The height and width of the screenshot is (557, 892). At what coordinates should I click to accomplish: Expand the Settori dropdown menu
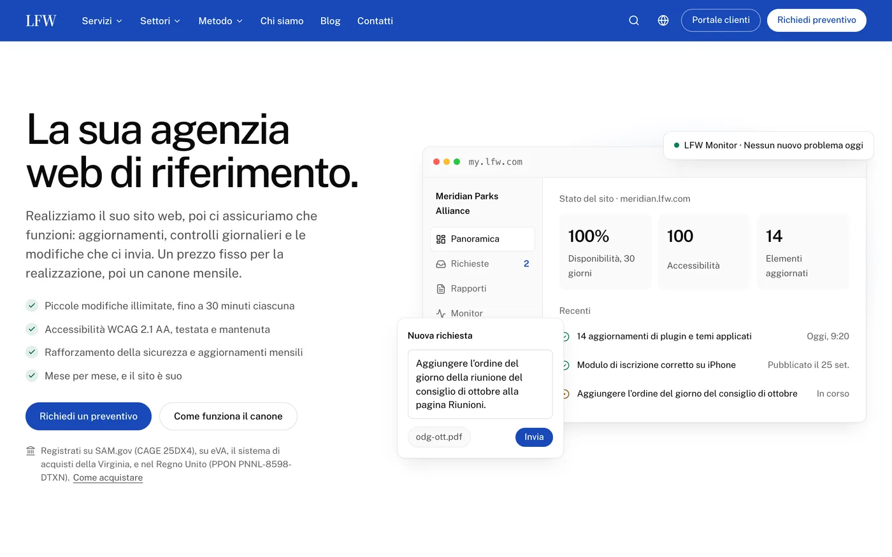coord(160,21)
